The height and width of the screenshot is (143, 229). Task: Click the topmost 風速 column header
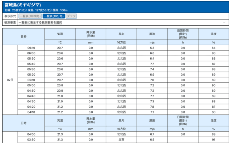click(x=152, y=34)
